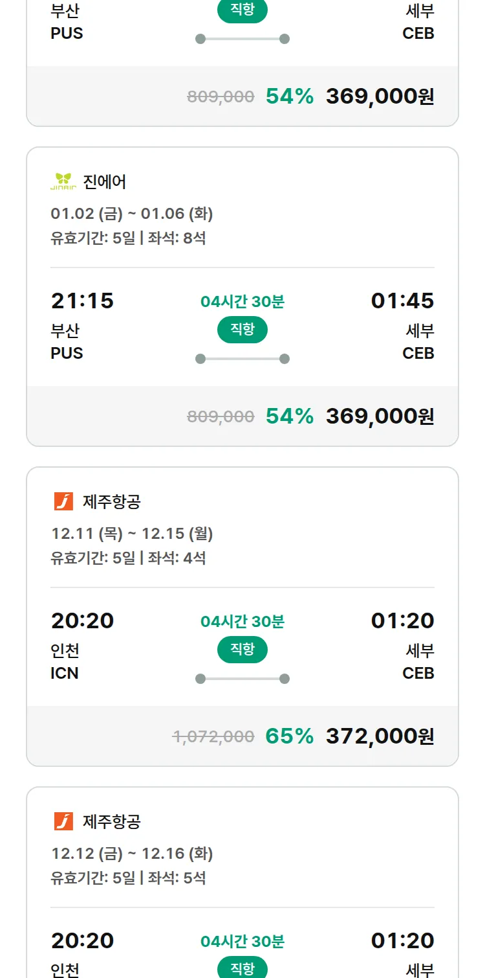
Task: Open the 369,000원 fare on the 01.02 Jin Air card
Action: pyautogui.click(x=380, y=416)
